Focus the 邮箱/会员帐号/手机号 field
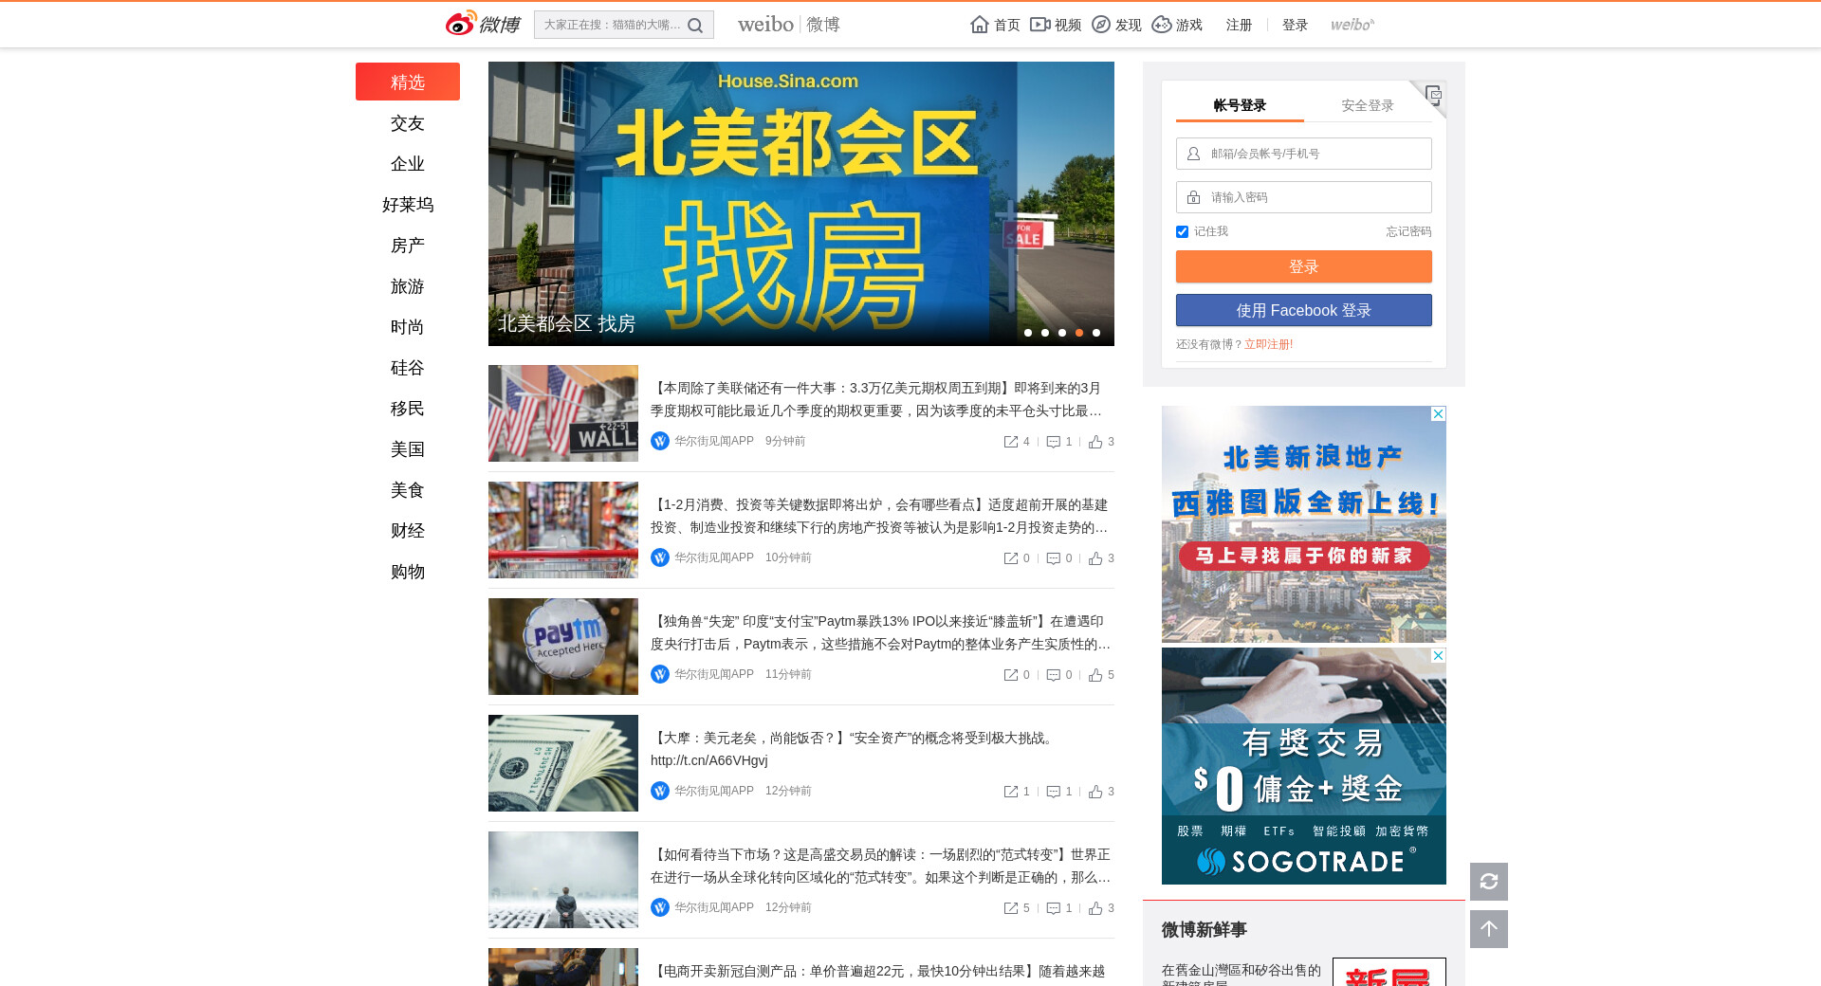This screenshot has height=986, width=1821. (1304, 154)
